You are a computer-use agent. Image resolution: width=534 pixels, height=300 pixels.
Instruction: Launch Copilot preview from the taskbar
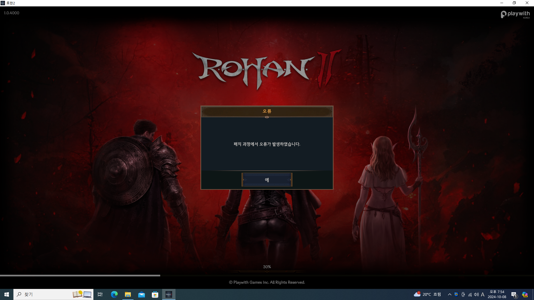525,294
